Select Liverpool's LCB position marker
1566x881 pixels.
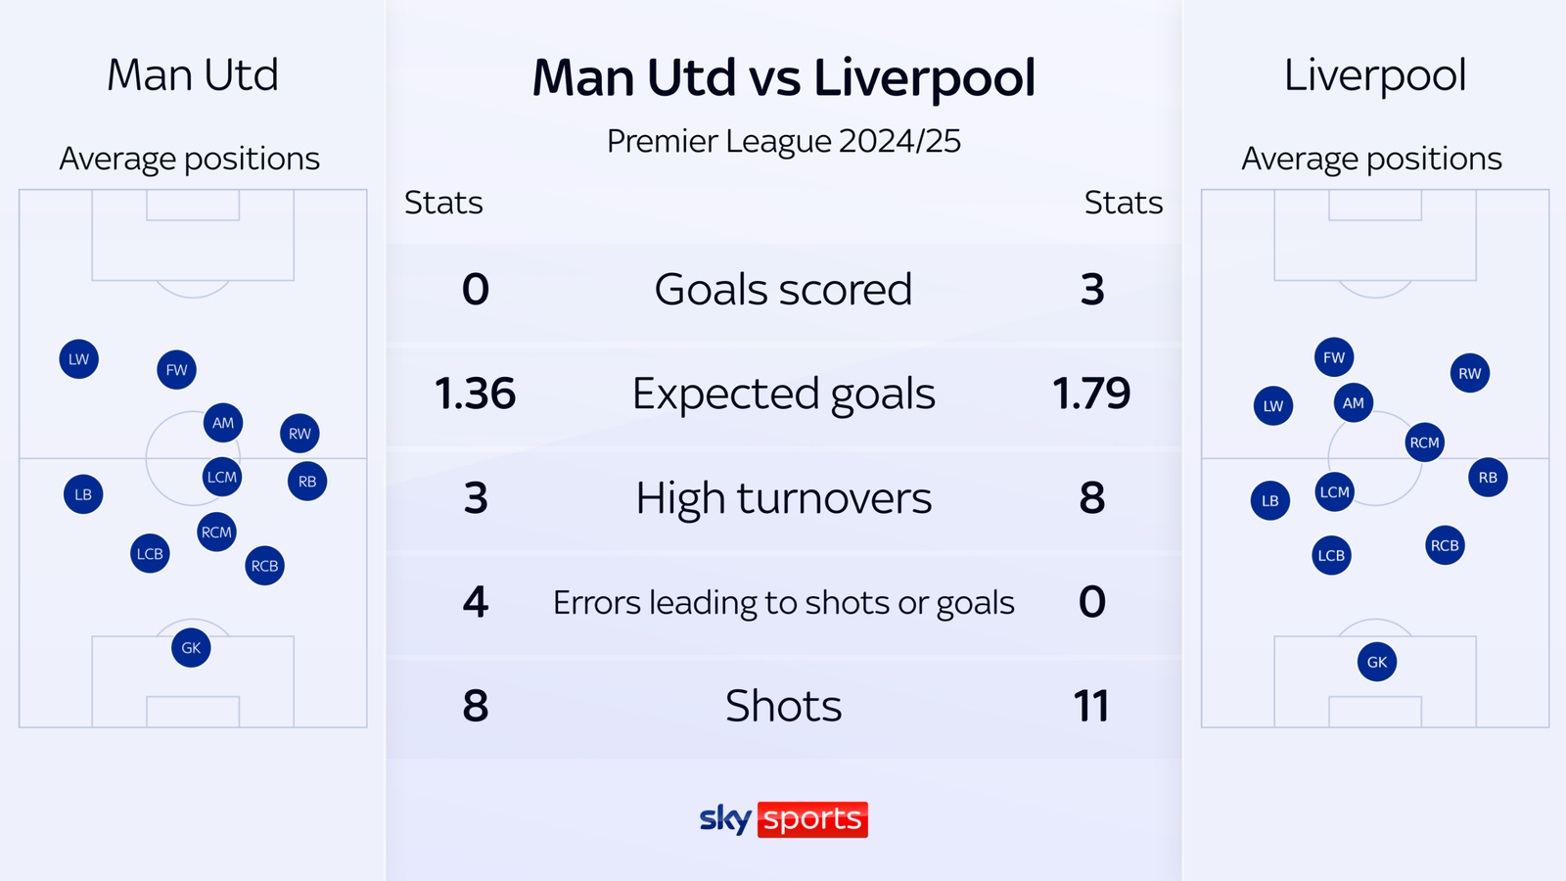[x=1331, y=555]
